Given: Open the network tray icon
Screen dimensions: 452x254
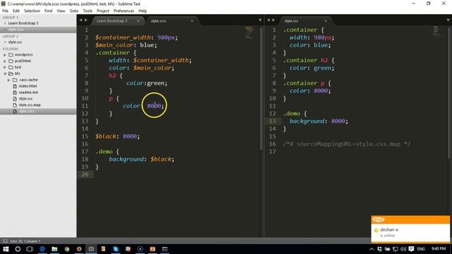Looking at the screenshot, I should (x=395, y=249).
